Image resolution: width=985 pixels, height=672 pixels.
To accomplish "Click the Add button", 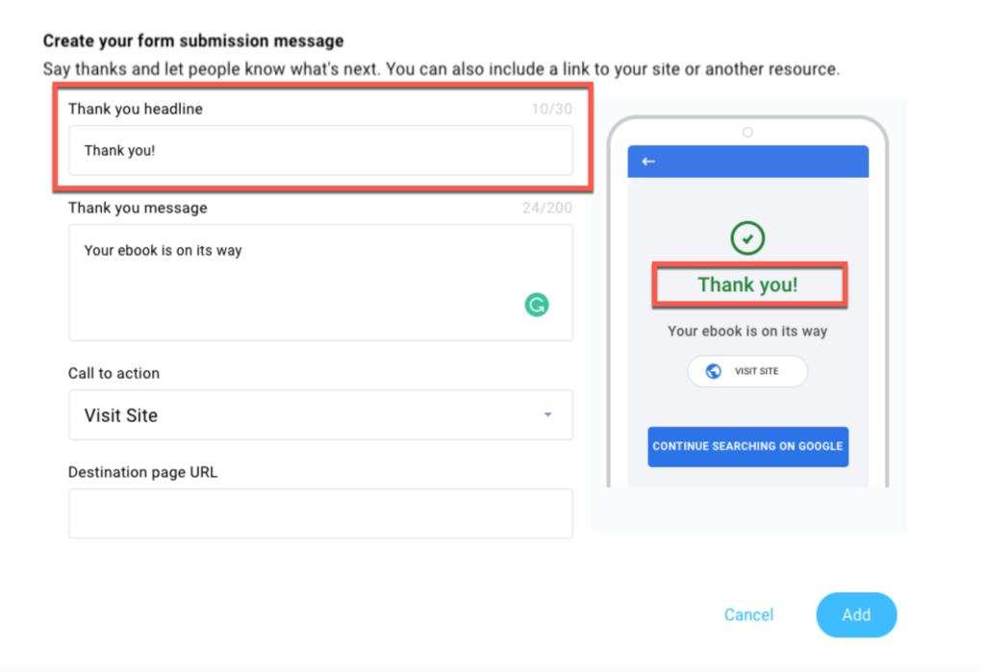I will pos(856,615).
